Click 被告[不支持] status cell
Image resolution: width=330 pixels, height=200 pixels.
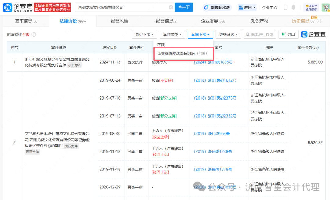(162, 80)
